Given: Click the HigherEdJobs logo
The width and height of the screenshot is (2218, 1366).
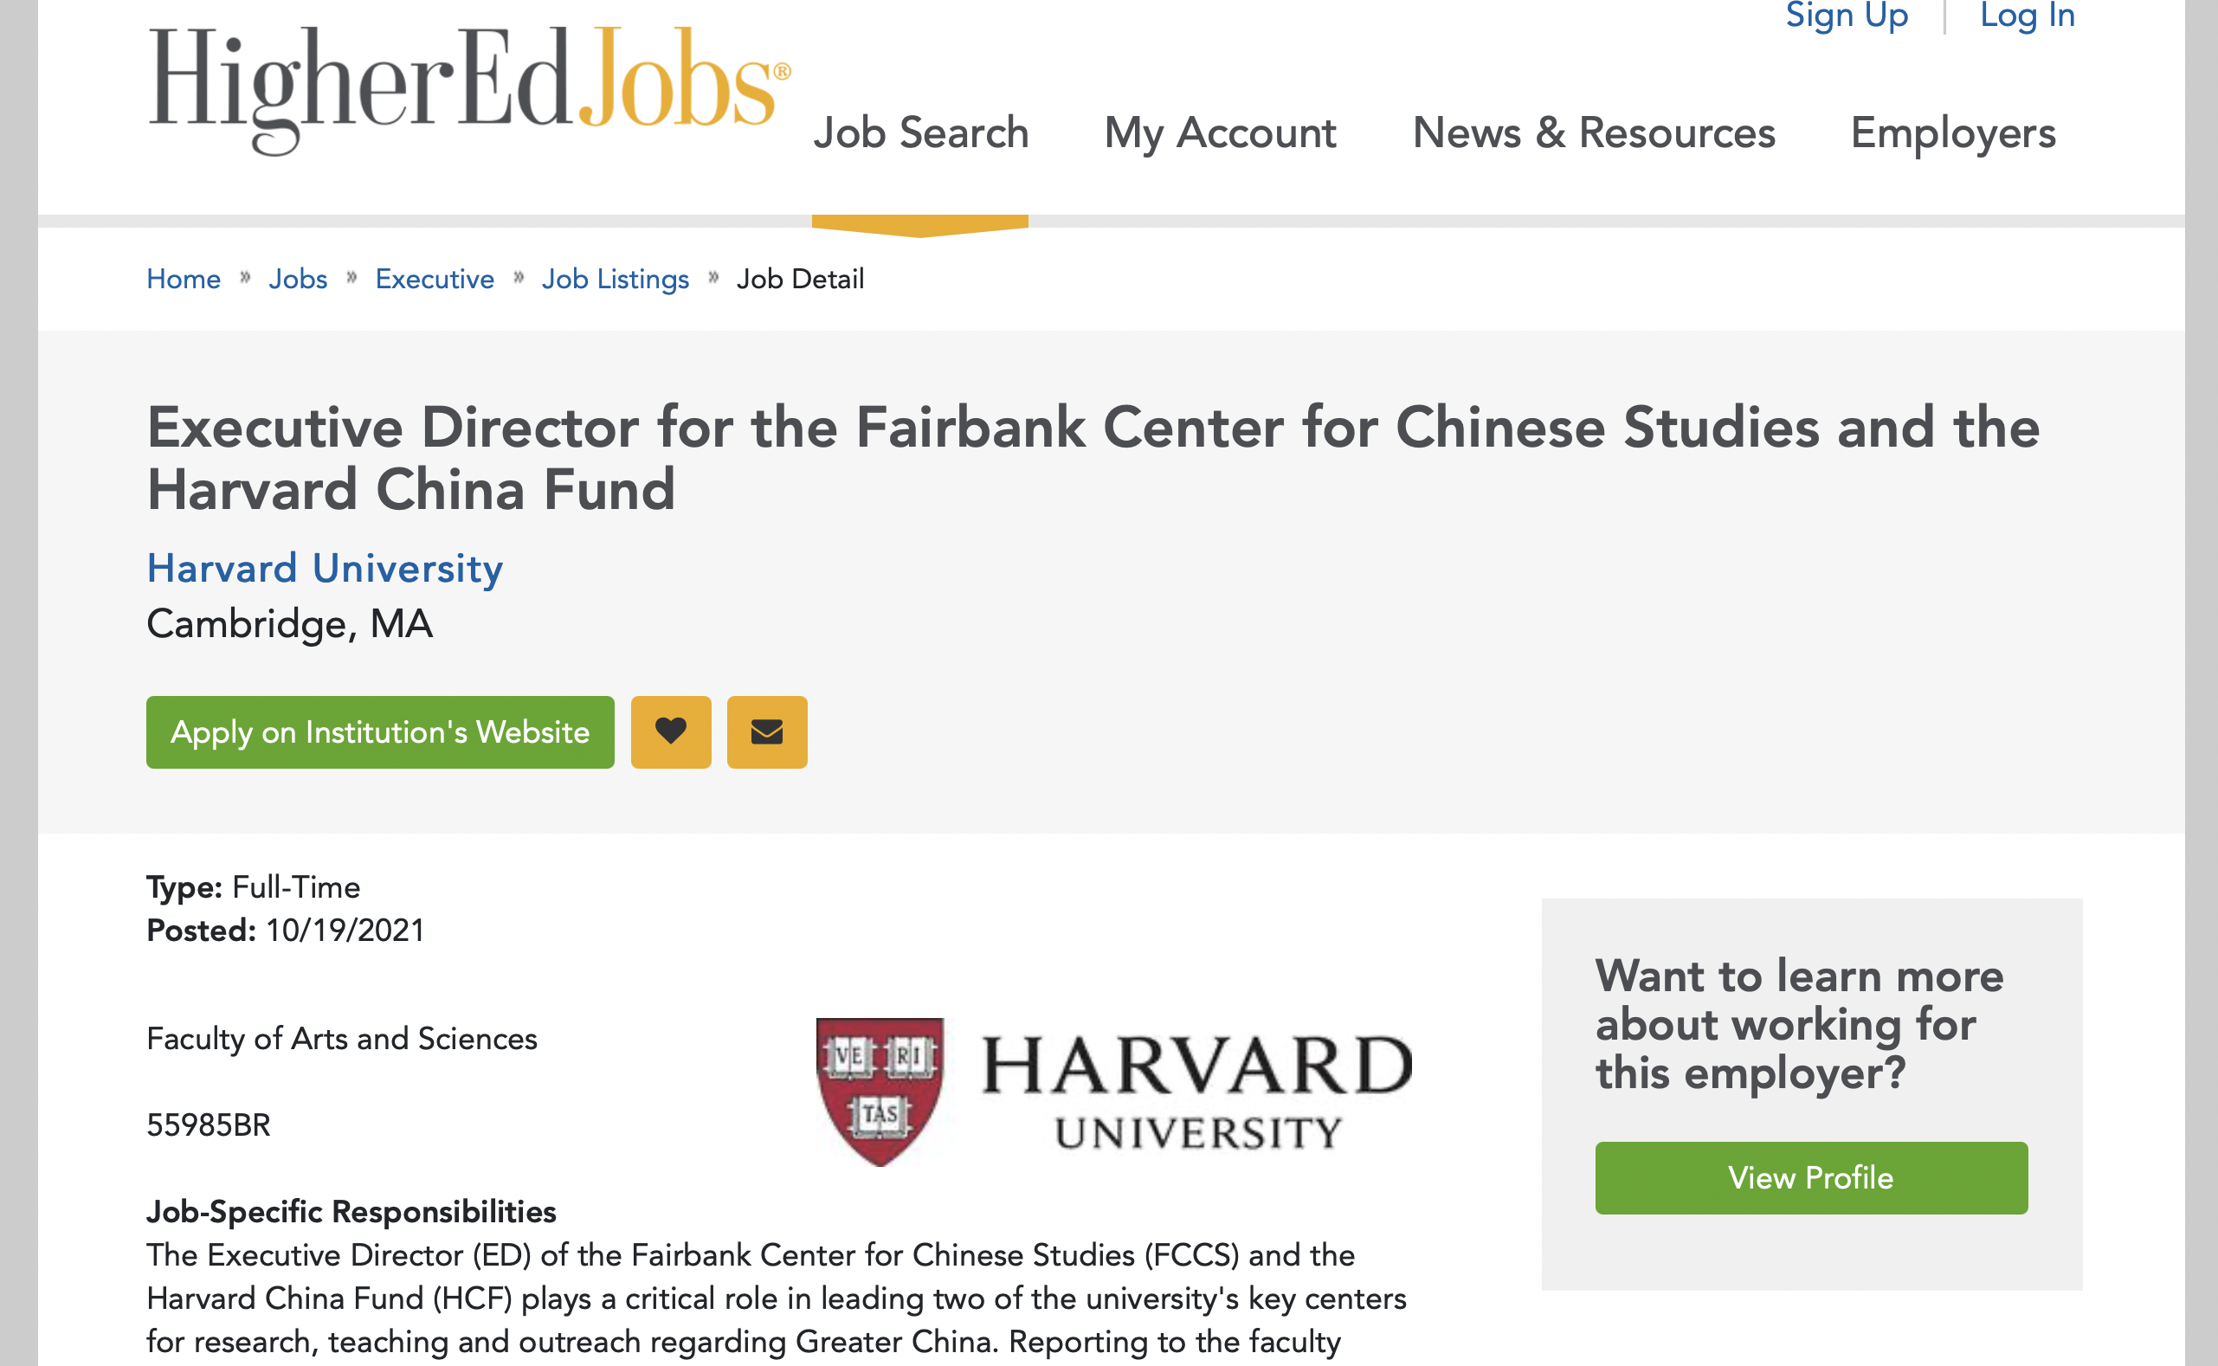Looking at the screenshot, I should tap(469, 90).
